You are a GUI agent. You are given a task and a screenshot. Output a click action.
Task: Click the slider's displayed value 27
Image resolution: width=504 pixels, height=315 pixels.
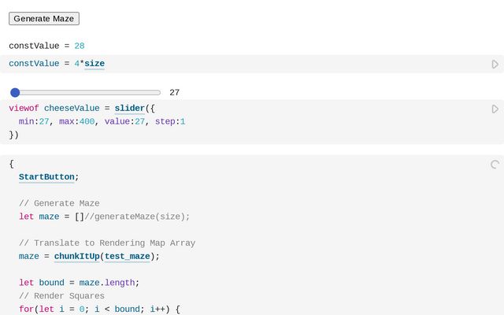pos(174,93)
